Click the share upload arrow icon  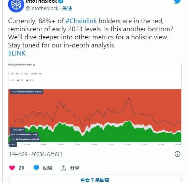63,168
